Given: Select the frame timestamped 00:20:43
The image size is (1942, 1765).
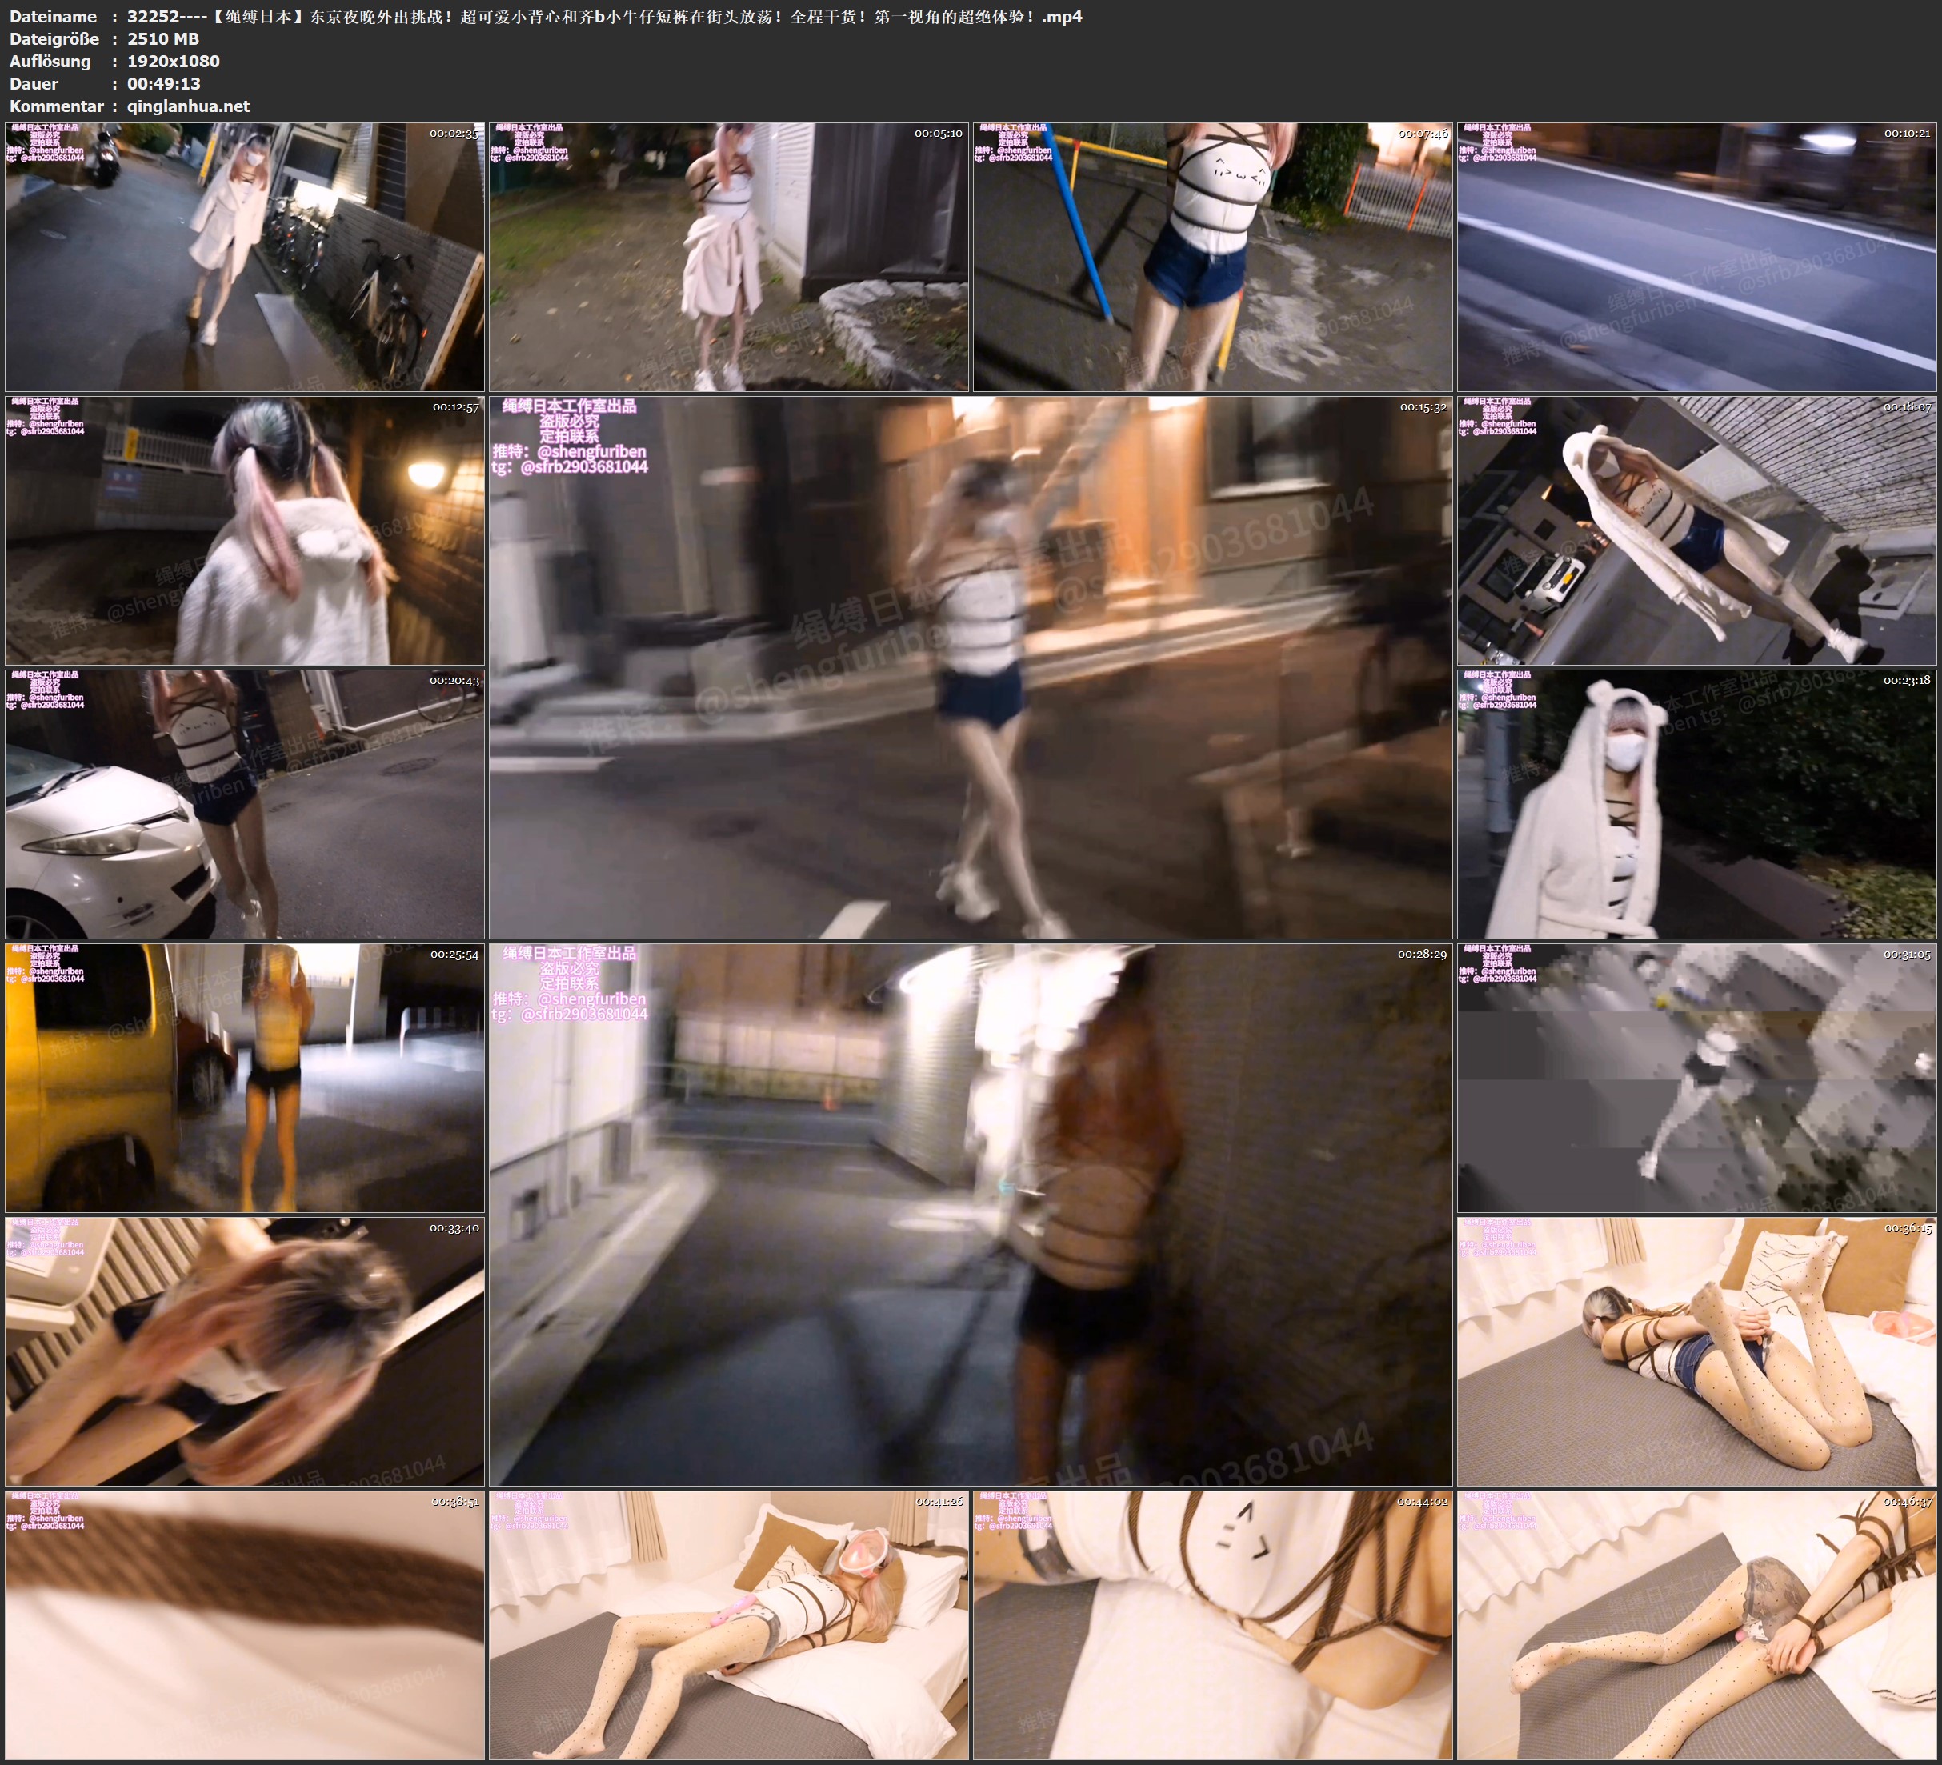Looking at the screenshot, I should [x=245, y=803].
